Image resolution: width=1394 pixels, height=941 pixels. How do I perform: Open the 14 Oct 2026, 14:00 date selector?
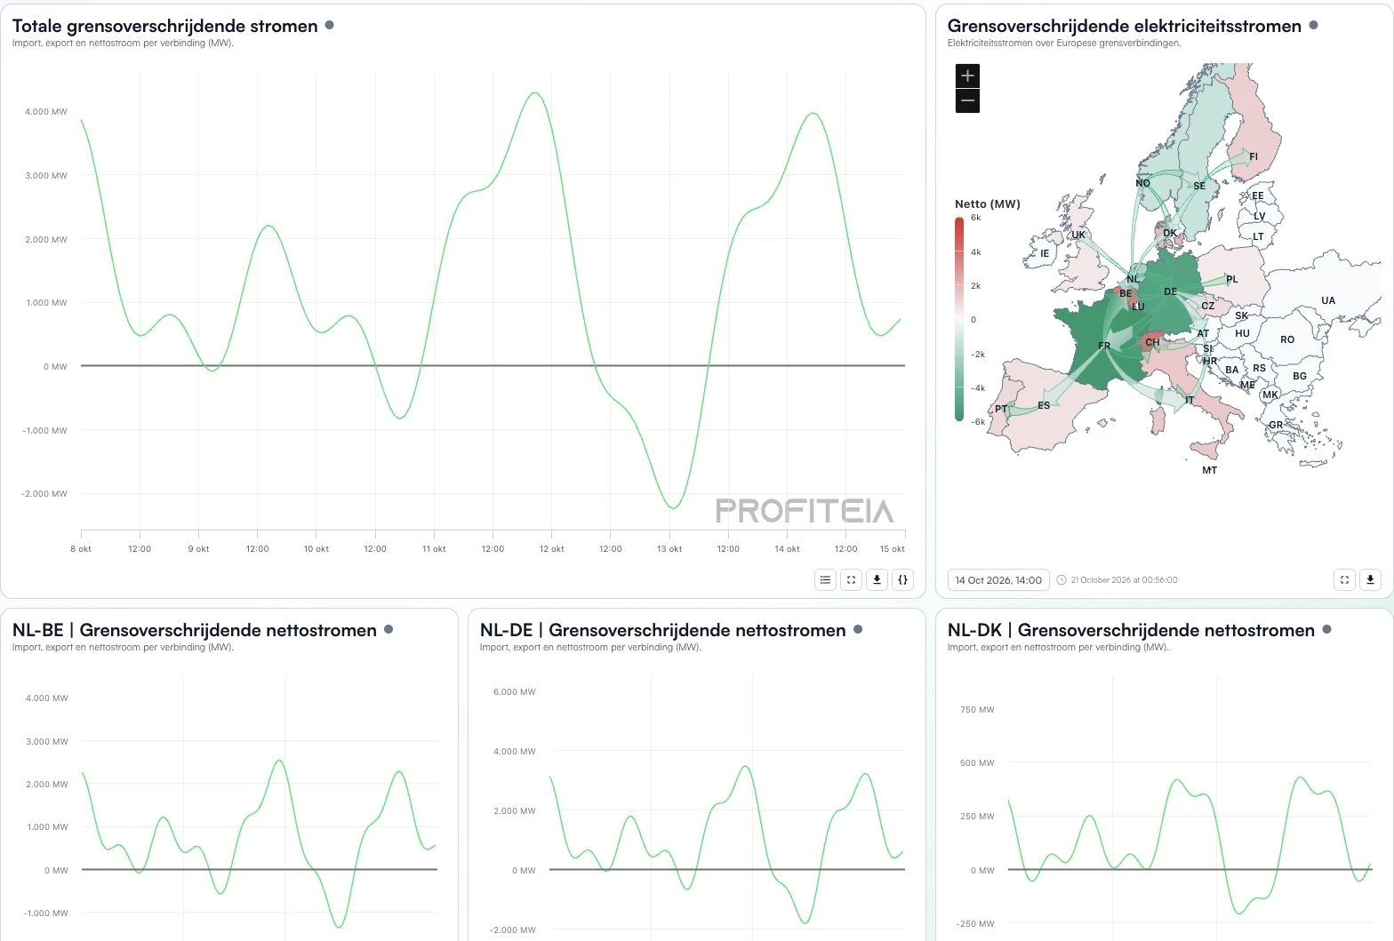click(x=998, y=580)
